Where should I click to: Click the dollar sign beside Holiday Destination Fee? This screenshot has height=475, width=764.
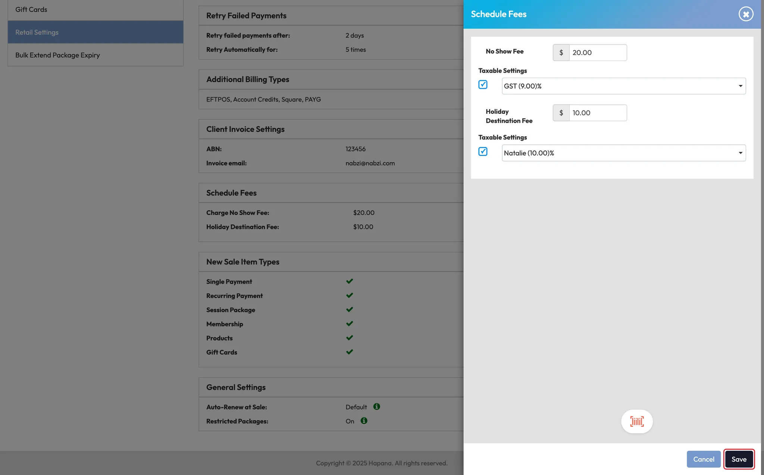pyautogui.click(x=561, y=113)
